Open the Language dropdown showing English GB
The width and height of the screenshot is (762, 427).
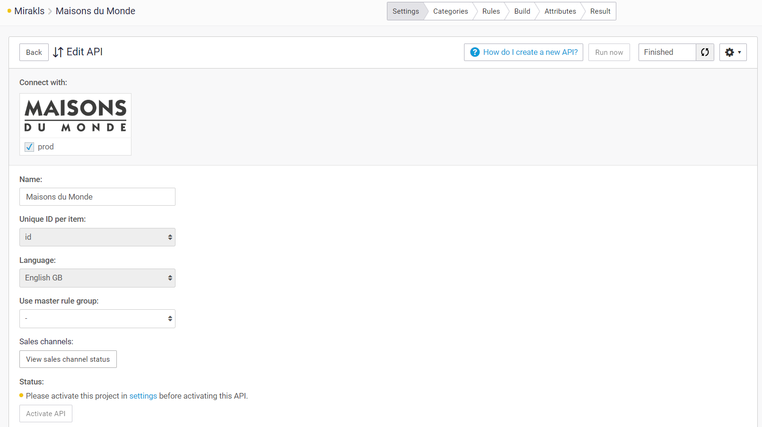pos(97,278)
